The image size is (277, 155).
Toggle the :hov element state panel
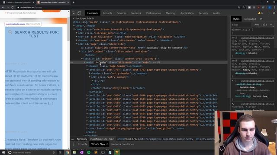click(x=256, y=25)
